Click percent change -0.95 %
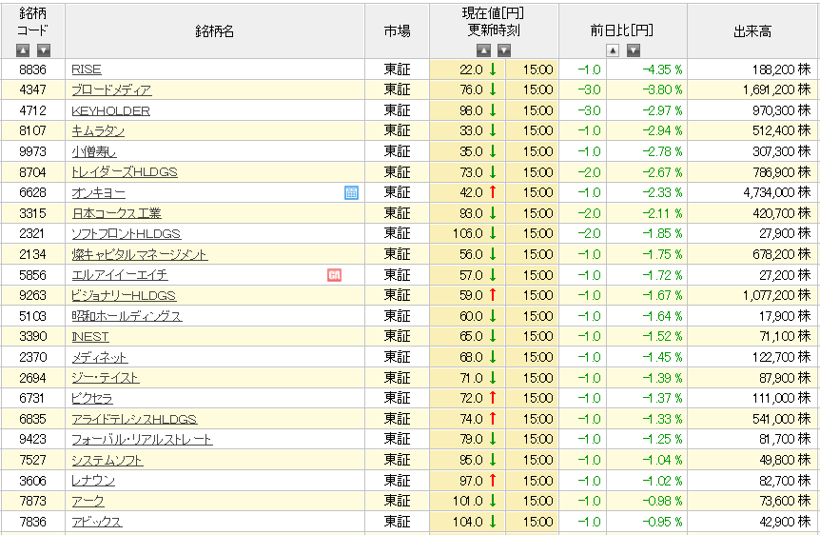Viewport: 820px width, 535px height. point(663,522)
